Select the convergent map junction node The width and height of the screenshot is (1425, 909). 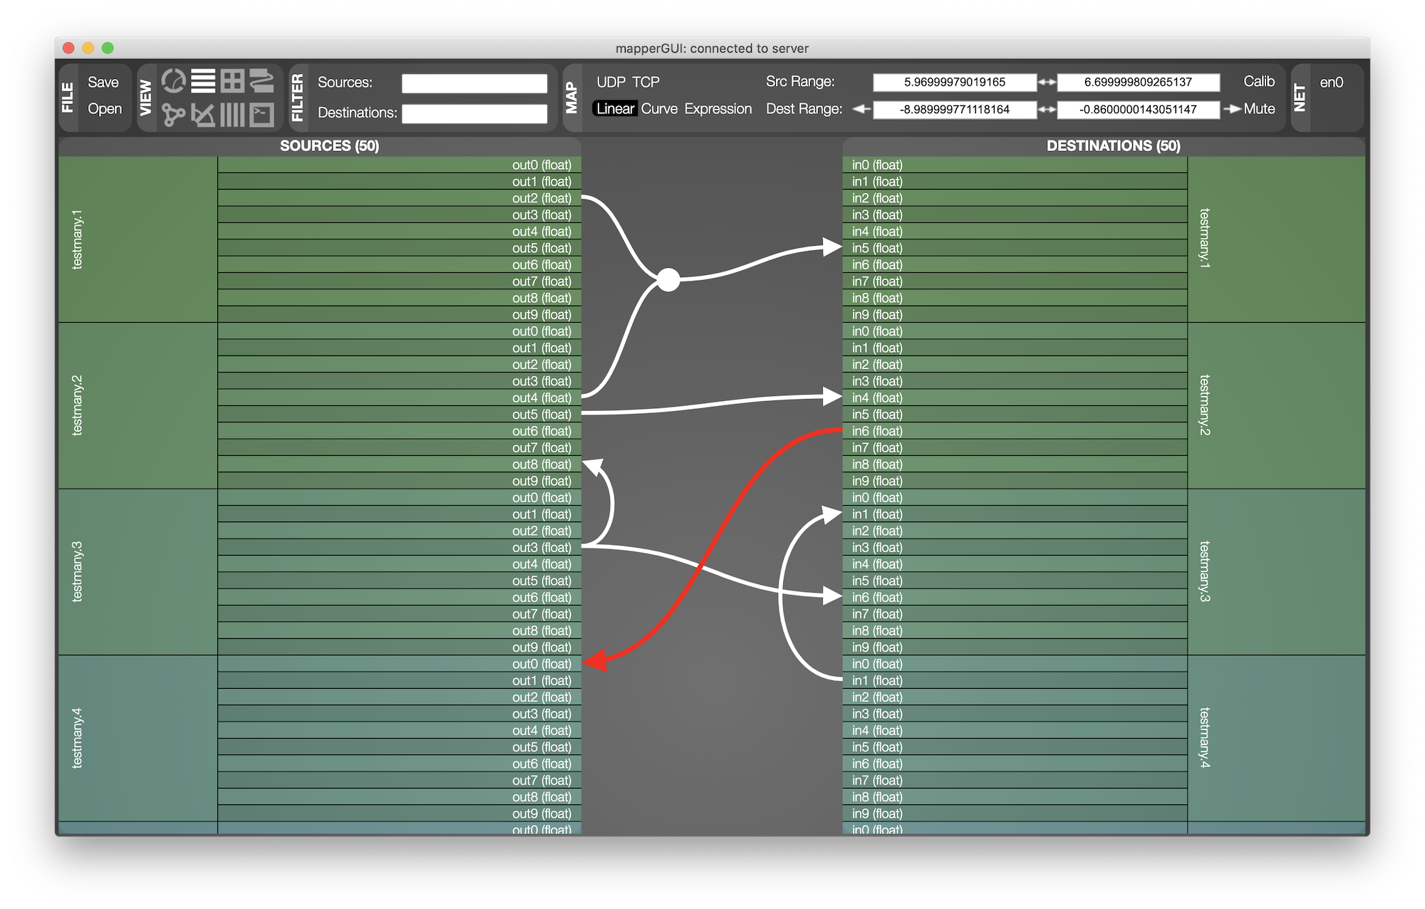pos(668,280)
